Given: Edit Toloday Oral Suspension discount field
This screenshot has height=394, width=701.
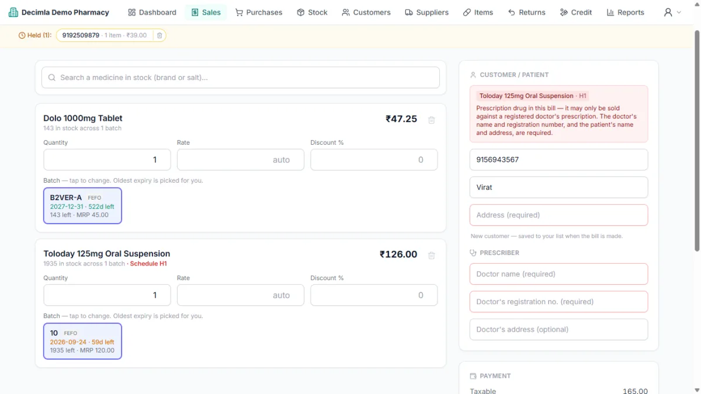Looking at the screenshot, I should (x=374, y=295).
